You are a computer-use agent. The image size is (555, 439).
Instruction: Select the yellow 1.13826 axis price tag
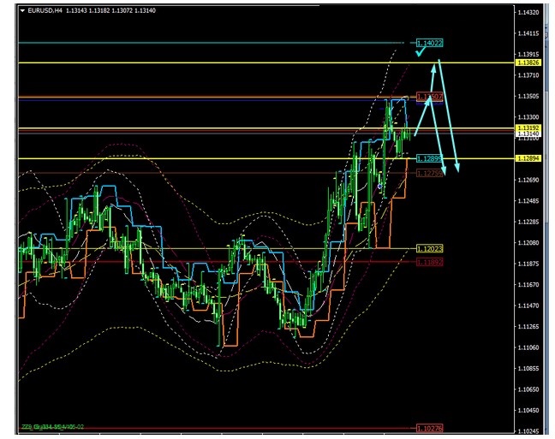(x=528, y=63)
